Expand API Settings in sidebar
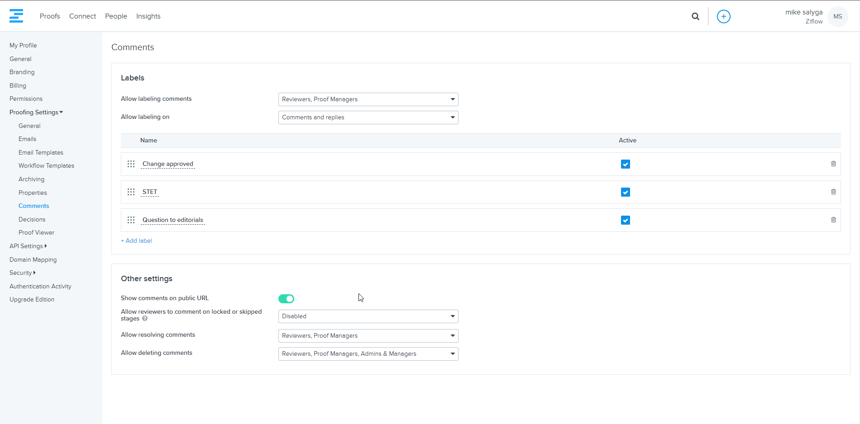The width and height of the screenshot is (860, 424). (28, 246)
